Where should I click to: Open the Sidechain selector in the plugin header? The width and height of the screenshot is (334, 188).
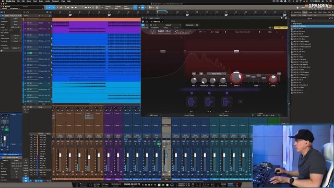189,25
